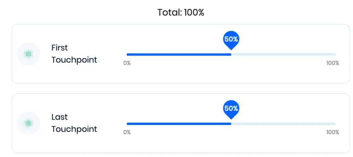Select the First Touchpoint 50% slider pin
Image resolution: width=353 pixels, height=157 pixels.
click(x=231, y=41)
